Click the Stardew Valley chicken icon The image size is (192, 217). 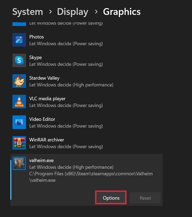point(19,81)
